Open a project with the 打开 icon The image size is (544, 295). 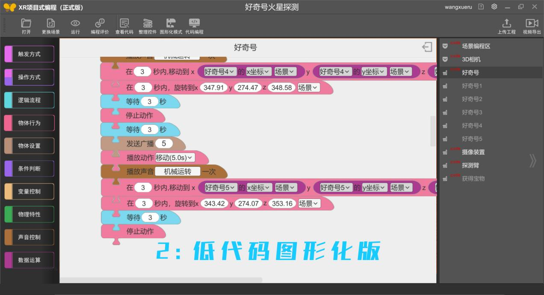(26, 25)
